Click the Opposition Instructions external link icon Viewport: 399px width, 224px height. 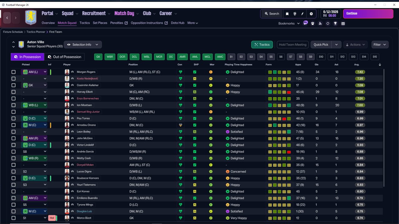(x=166, y=23)
